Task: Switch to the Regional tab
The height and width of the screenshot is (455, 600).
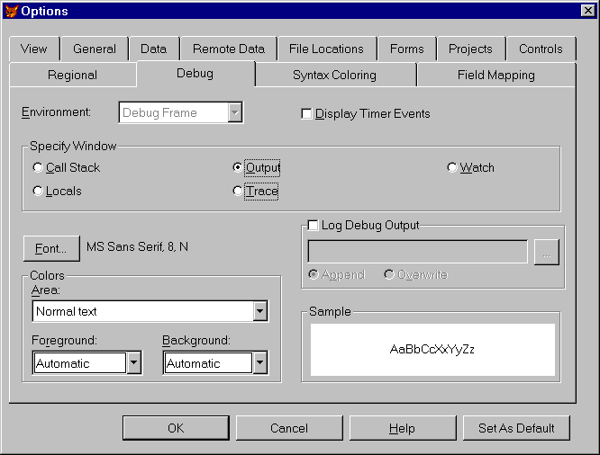Action: pos(72,75)
